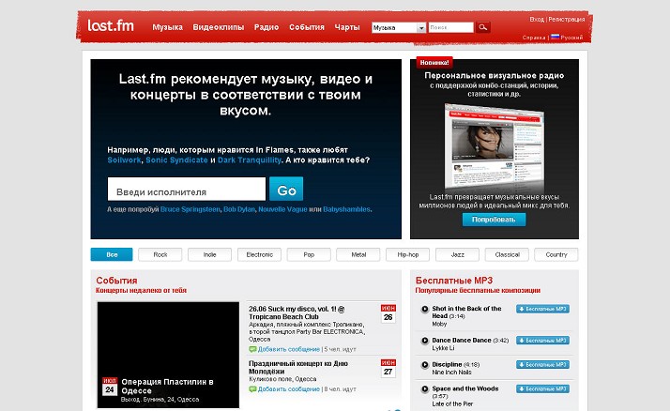
Task: Click the Go button
Action: pyautogui.click(x=286, y=190)
